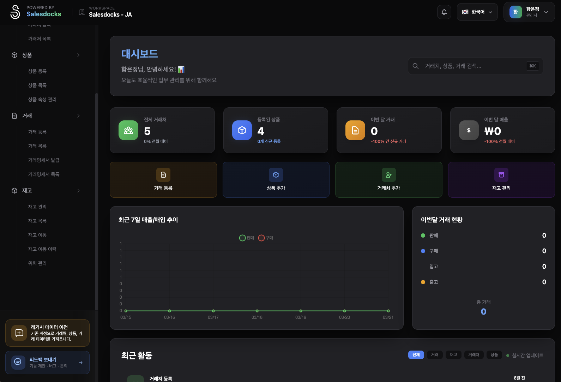Click the Salesdocks logo icon
The width and height of the screenshot is (561, 382).
point(15,12)
